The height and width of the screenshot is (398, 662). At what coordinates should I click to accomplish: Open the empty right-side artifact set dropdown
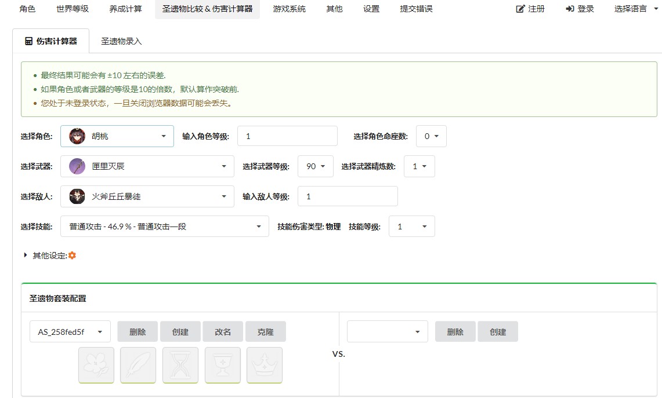(387, 332)
